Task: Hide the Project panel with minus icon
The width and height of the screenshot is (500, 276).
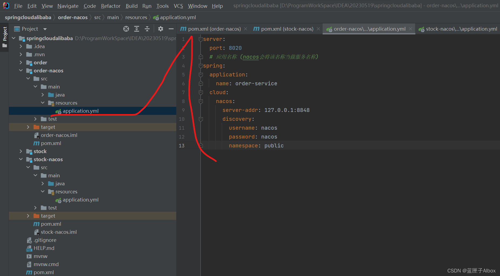Action: (x=171, y=29)
